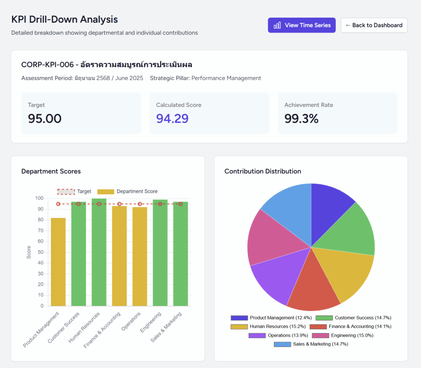Select the red Finance & Accounting pie slice

313,288
